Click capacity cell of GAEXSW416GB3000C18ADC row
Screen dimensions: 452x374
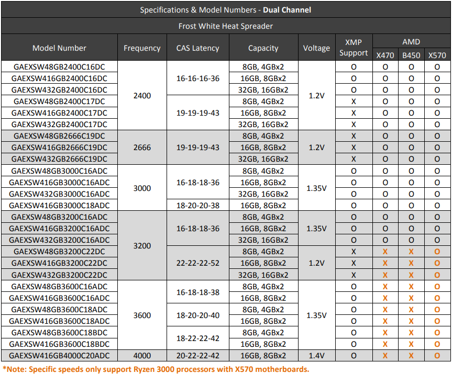[263, 206]
